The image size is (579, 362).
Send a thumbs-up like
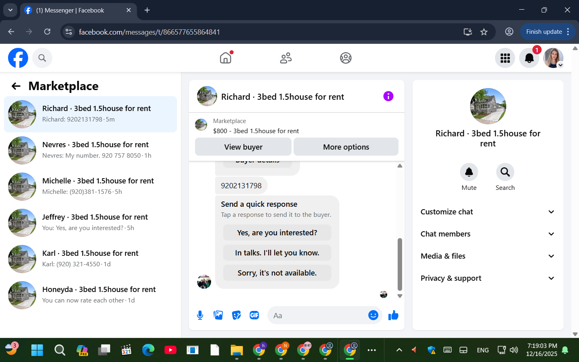[x=393, y=315]
